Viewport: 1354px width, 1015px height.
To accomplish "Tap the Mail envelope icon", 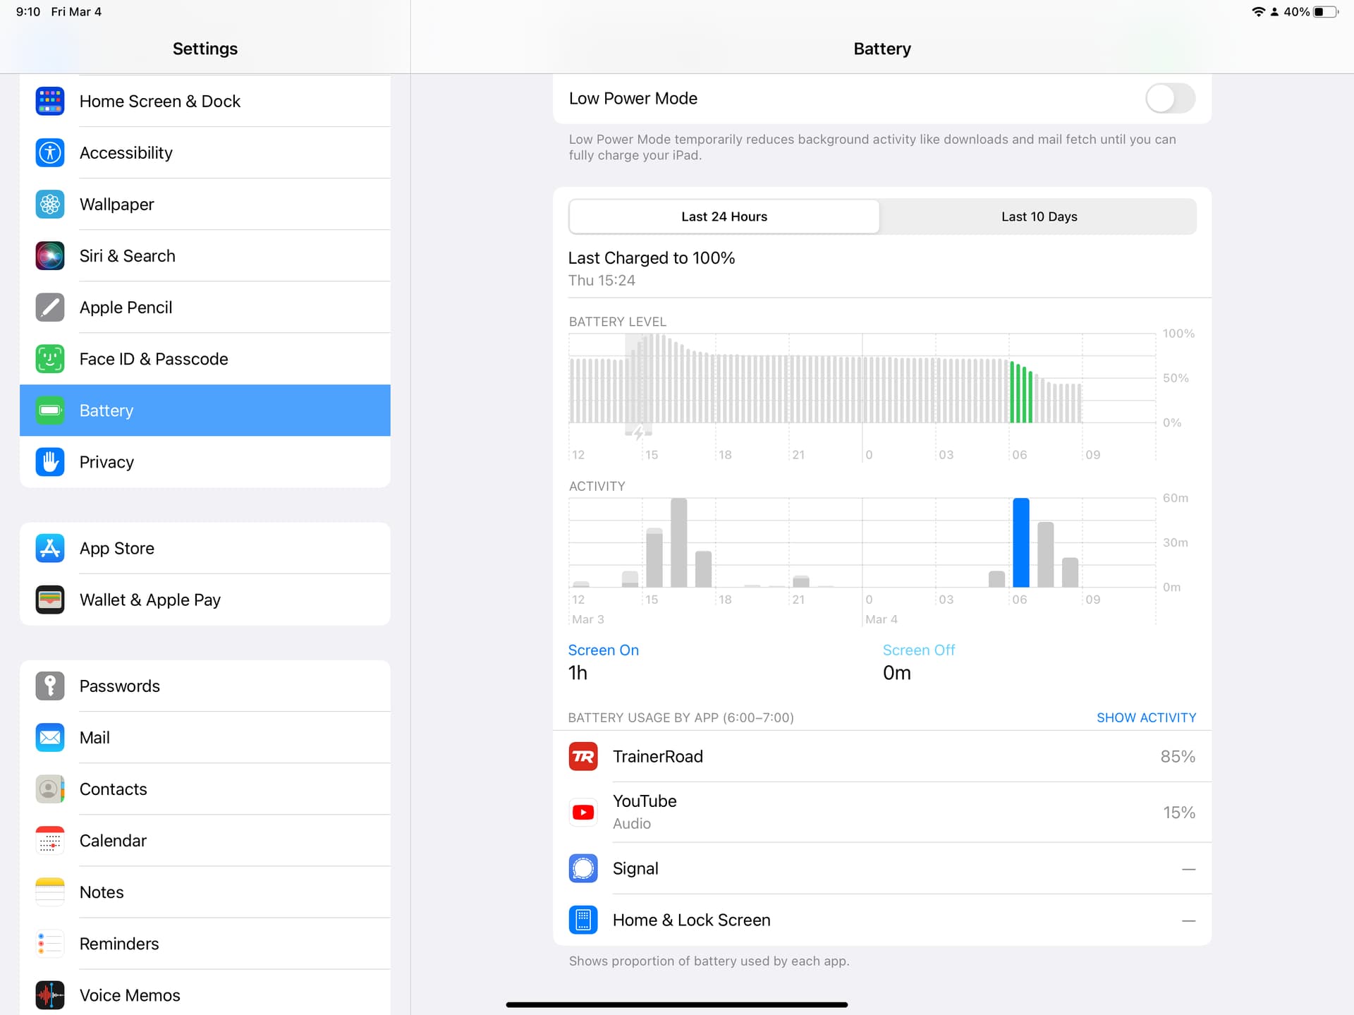I will [50, 737].
